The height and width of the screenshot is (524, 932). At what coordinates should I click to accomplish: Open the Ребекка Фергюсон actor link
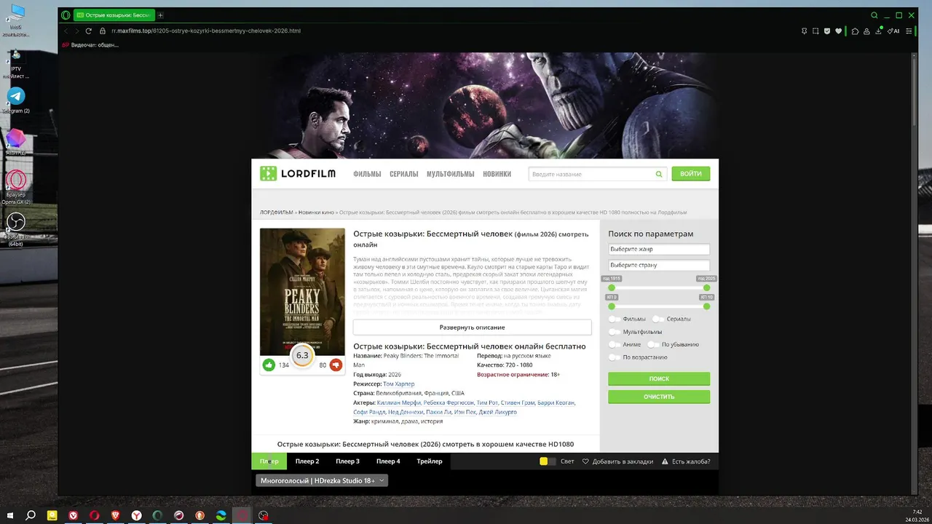click(449, 402)
